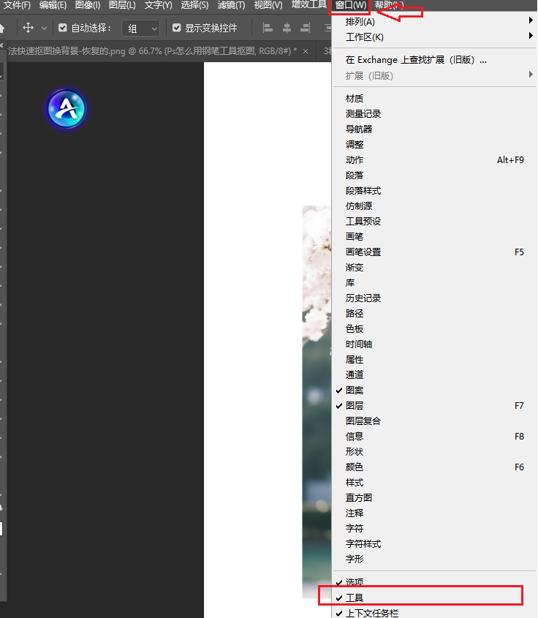Open the 滤镜(T) menu
Image resolution: width=538 pixels, height=618 pixels.
tap(230, 5)
